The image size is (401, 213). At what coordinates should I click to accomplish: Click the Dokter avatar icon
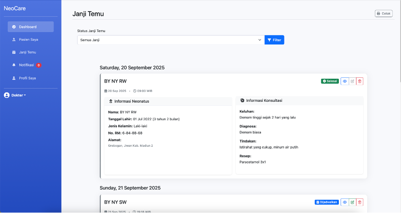click(7, 95)
